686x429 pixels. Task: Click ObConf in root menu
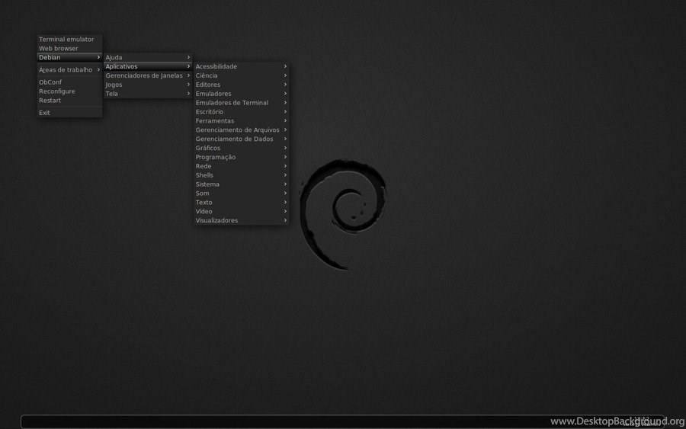(x=69, y=82)
